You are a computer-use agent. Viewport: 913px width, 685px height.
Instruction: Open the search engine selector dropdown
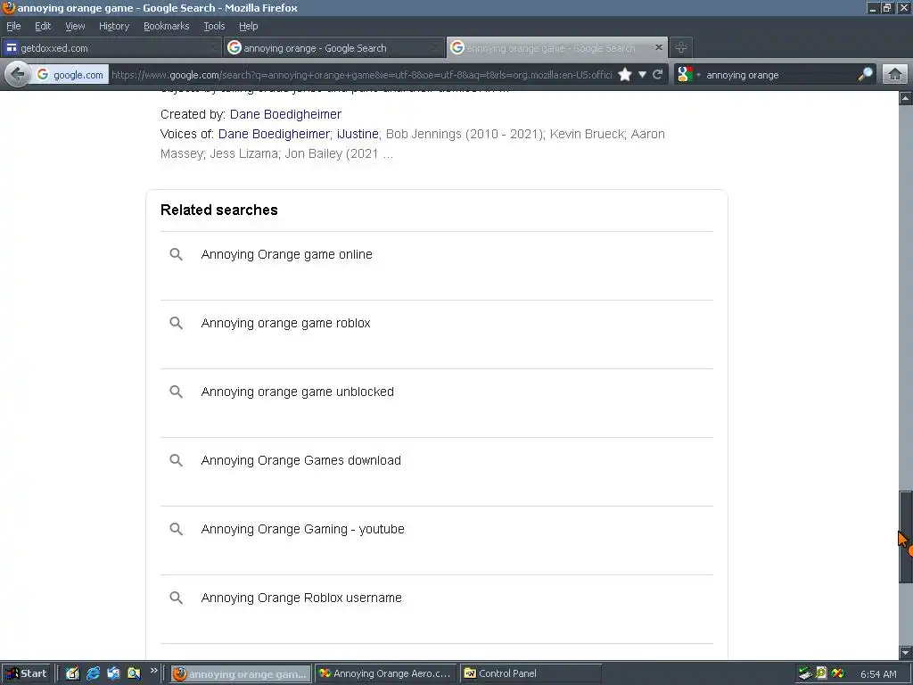click(x=688, y=75)
